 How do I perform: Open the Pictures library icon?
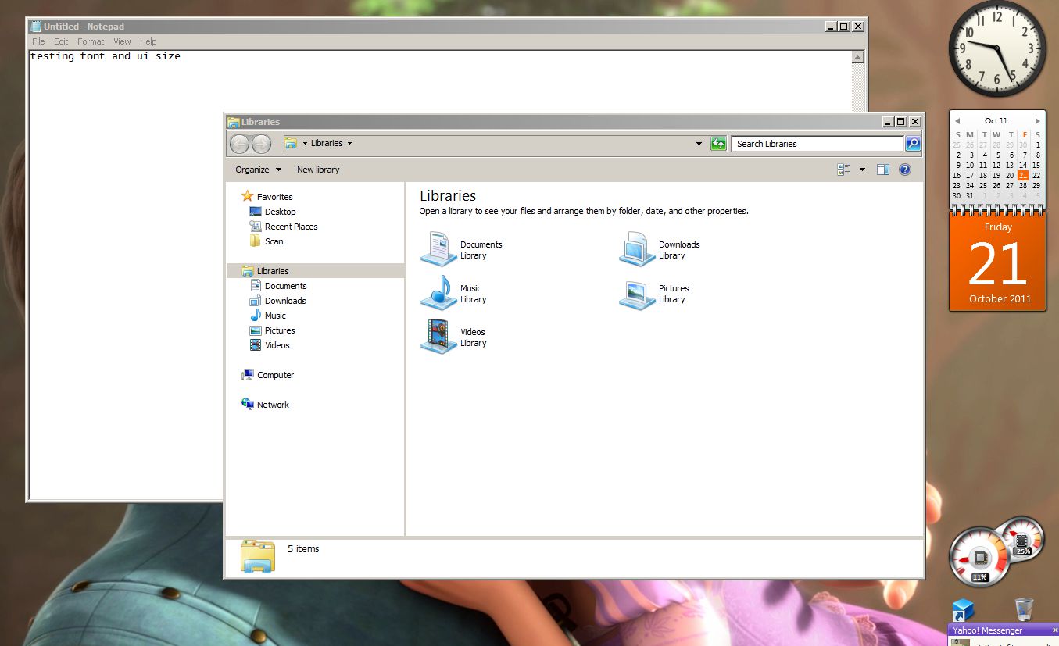(x=637, y=293)
